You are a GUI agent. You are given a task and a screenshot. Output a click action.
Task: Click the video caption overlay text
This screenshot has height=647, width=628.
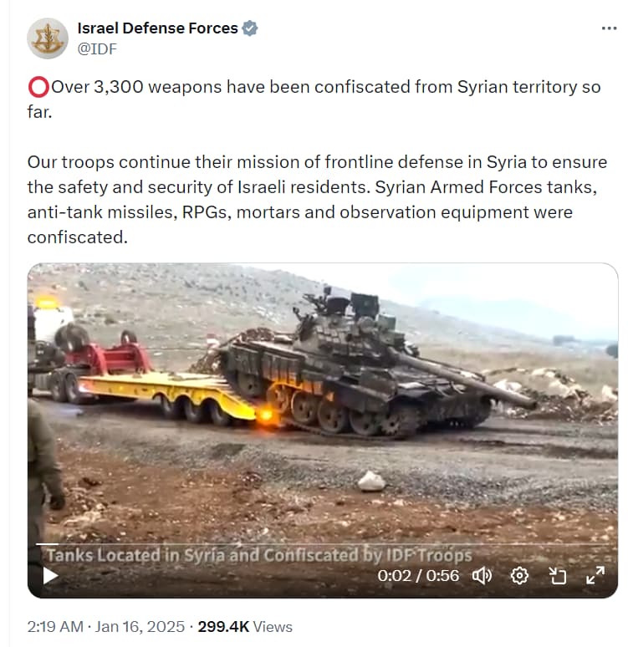[259, 555]
